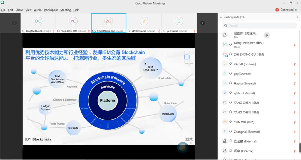Click muted mic icon next to Haosu (External)
The image size is (301, 160).
(295, 84)
